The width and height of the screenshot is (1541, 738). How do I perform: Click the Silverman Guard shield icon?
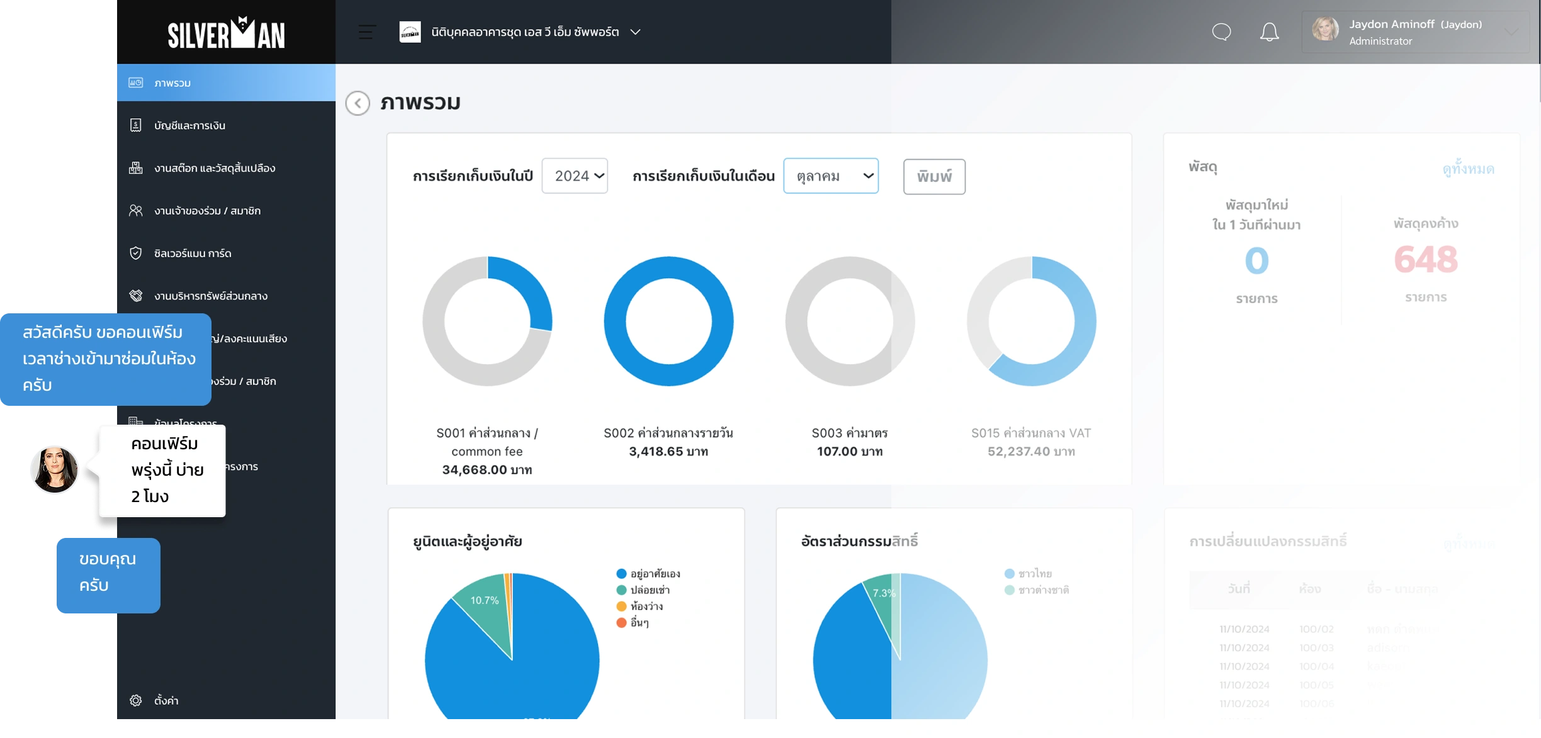point(135,253)
